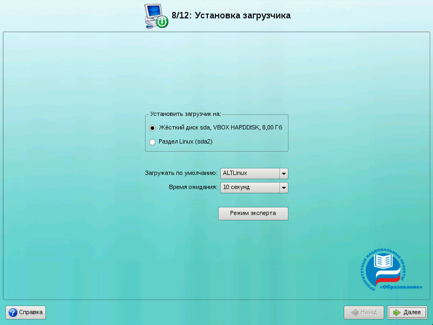Click the «Образование» national project logo
This screenshot has height=325, width=433.
click(390, 270)
